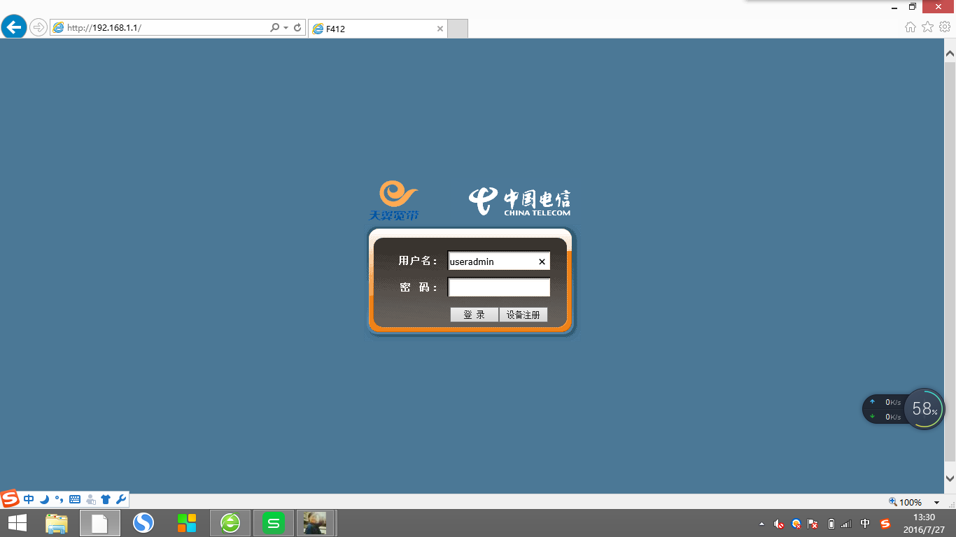Focus the 密码 password input field
This screenshot has width=956, height=537.
coord(499,287)
